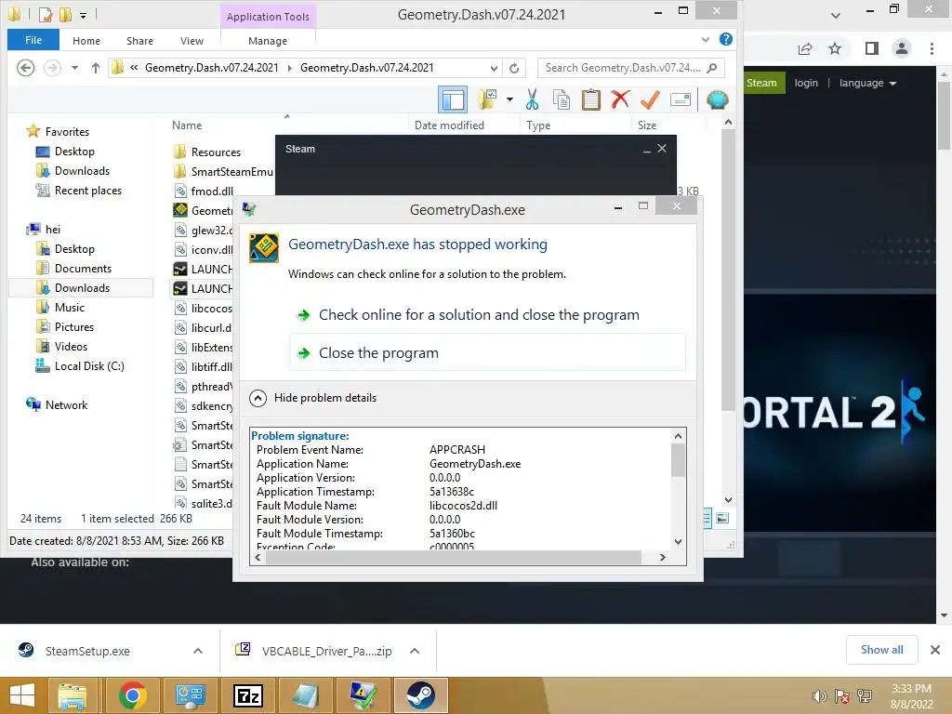This screenshot has height=714, width=952.
Task: Go back with Explorer back arrow
Action: tap(25, 67)
